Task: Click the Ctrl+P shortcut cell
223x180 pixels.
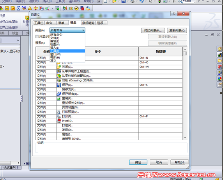Action: pos(160,116)
